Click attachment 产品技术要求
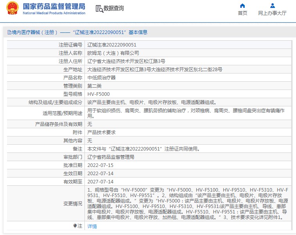Image resolution: width=296 pixels, height=235 pixels. pos(102,132)
